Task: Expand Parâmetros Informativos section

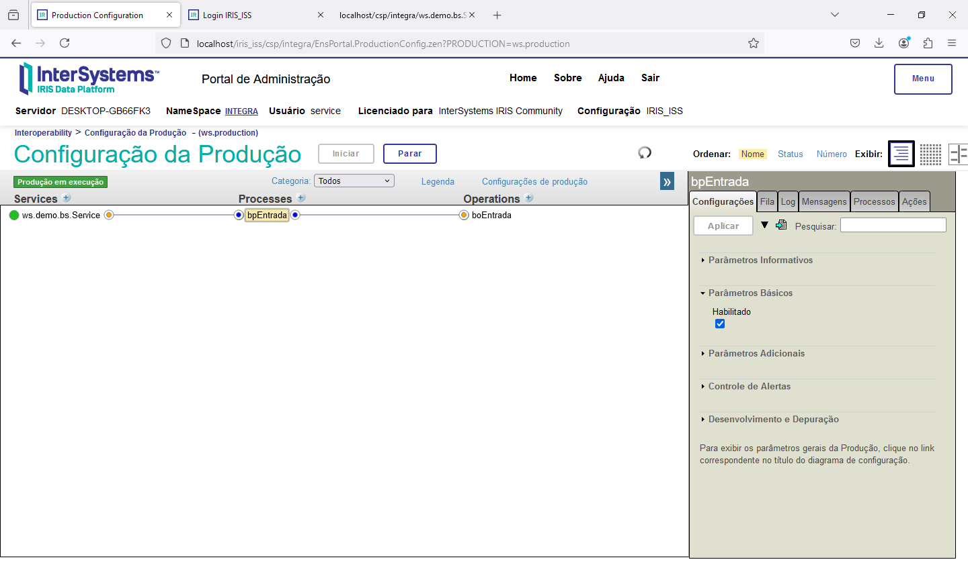Action: (x=760, y=260)
